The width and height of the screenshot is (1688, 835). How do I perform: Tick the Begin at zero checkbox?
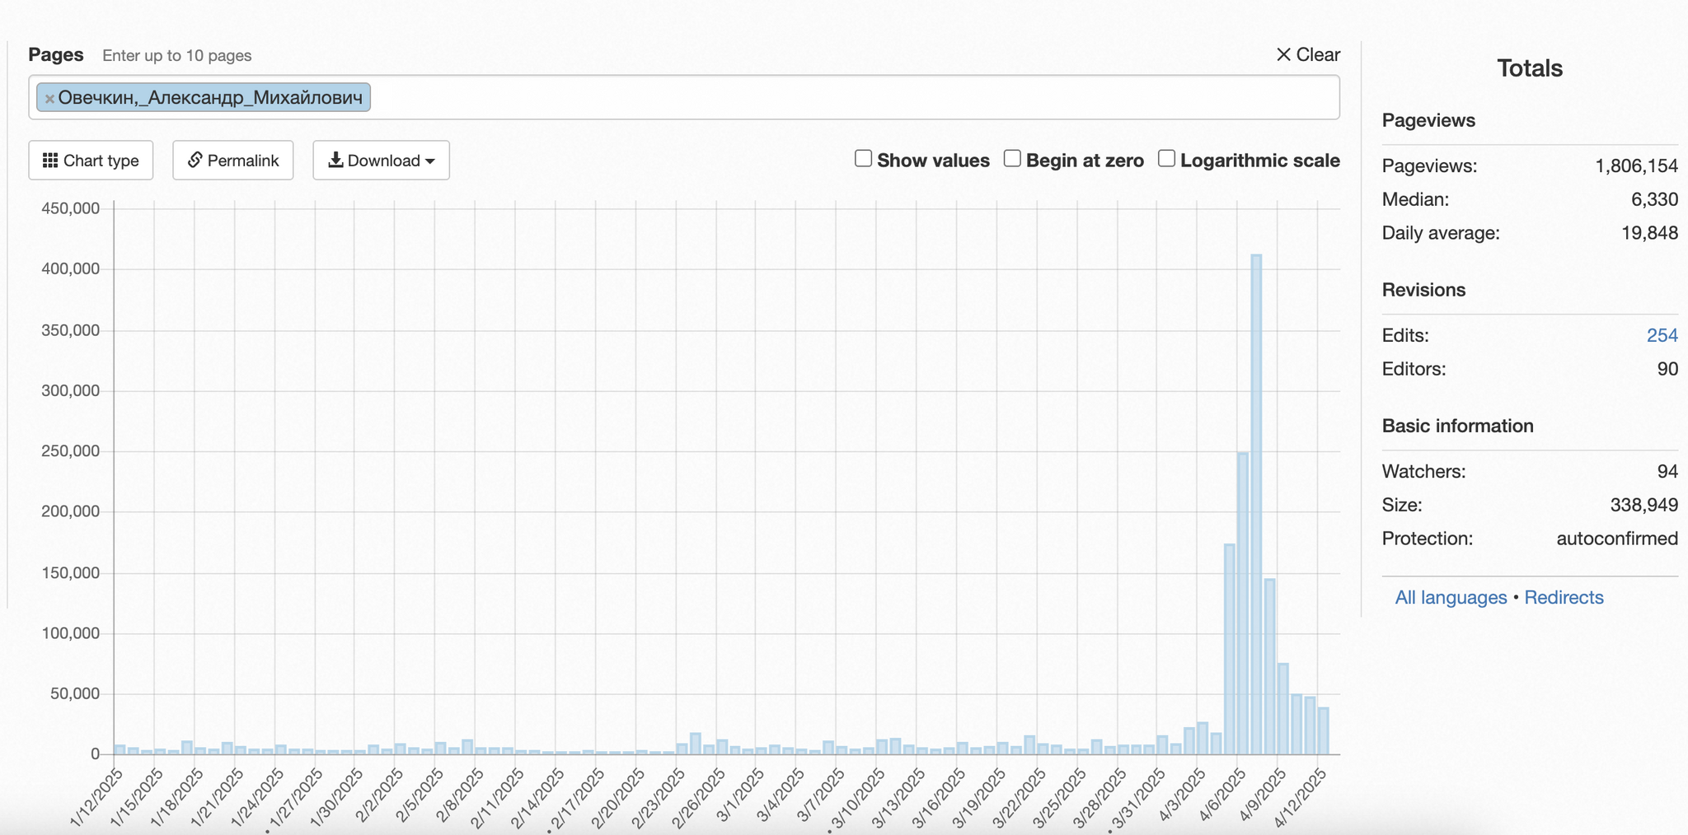click(1012, 158)
